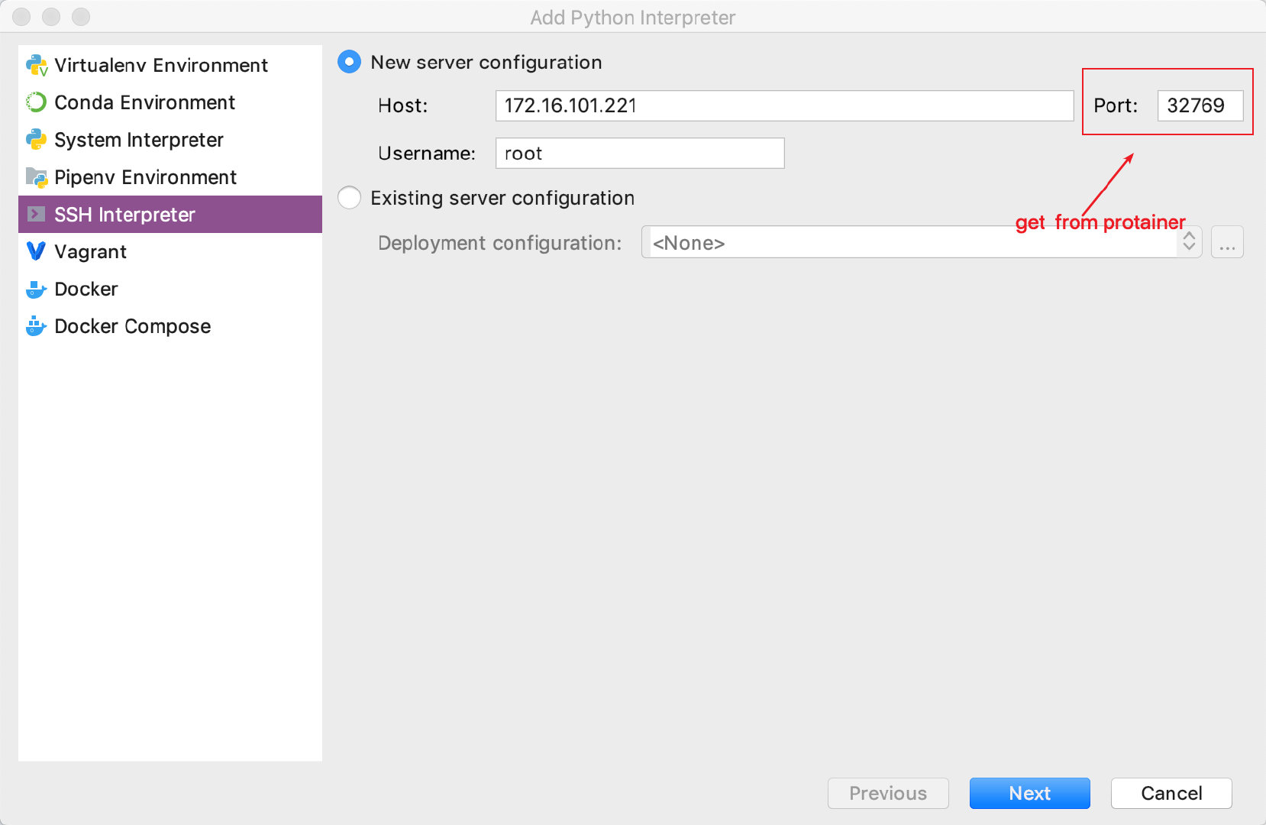Screen dimensions: 1266x825
Task: Focus the Username input field
Action: (x=640, y=153)
